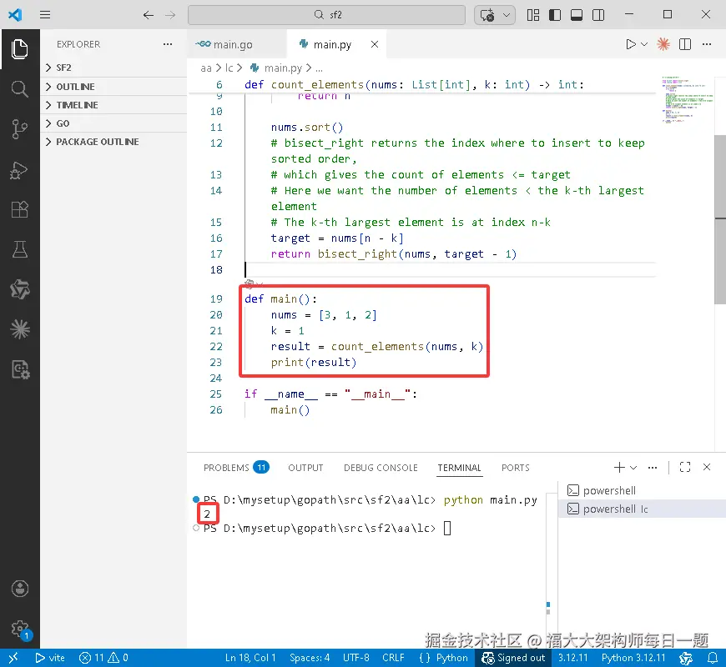Open the terminal launch profile dropdown
726x667 pixels.
633,468
